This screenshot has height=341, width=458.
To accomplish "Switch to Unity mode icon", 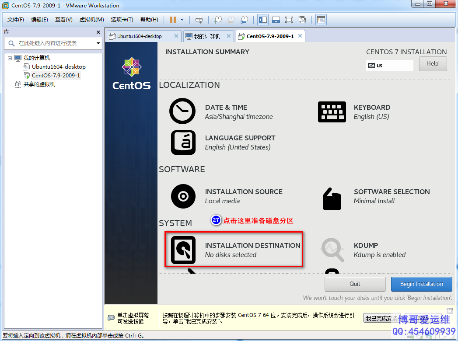I will (302, 20).
